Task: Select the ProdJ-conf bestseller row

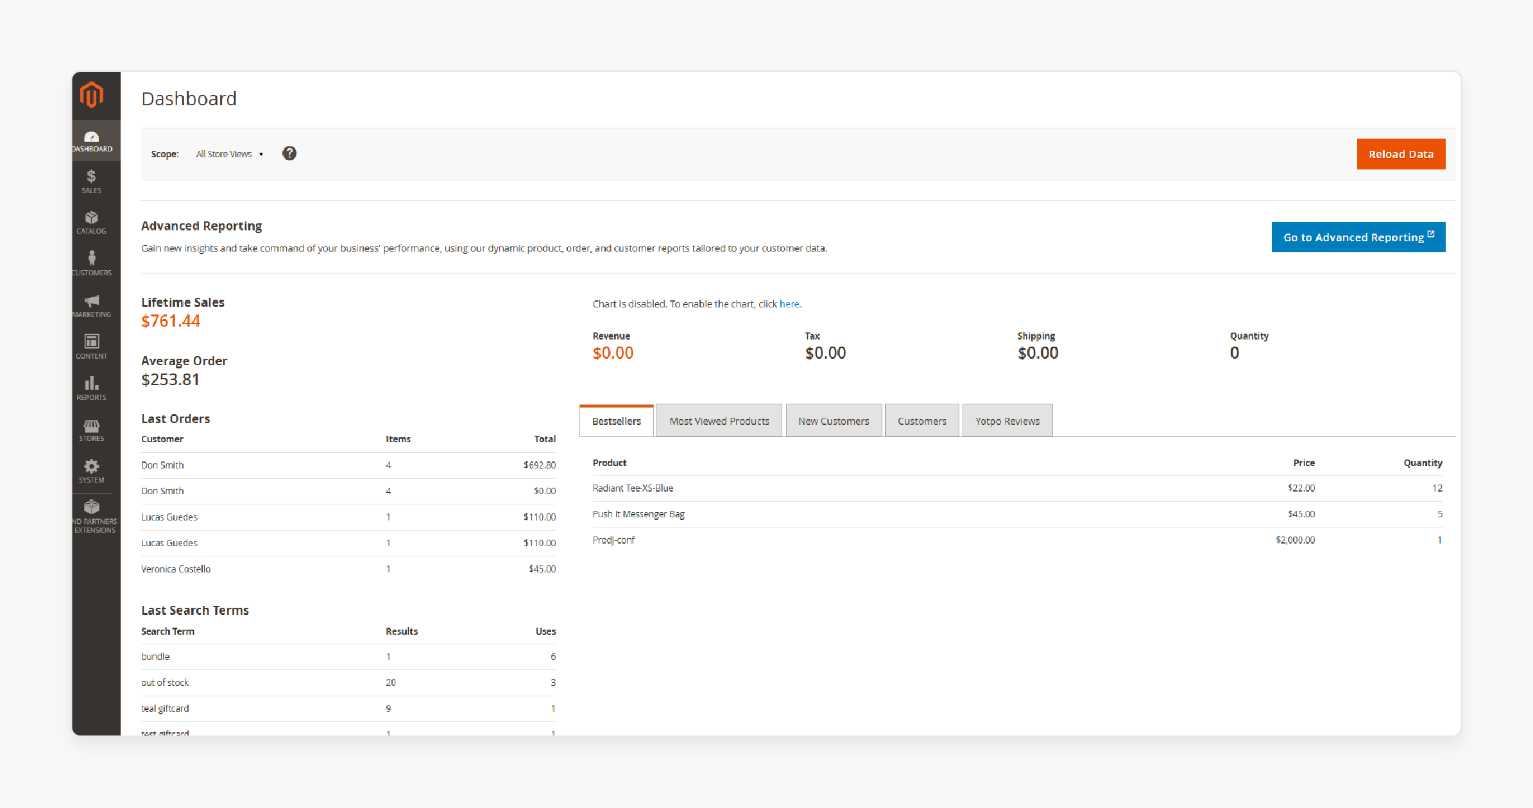Action: (1018, 540)
